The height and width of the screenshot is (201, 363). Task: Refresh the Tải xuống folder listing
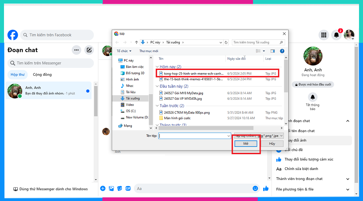(x=226, y=42)
